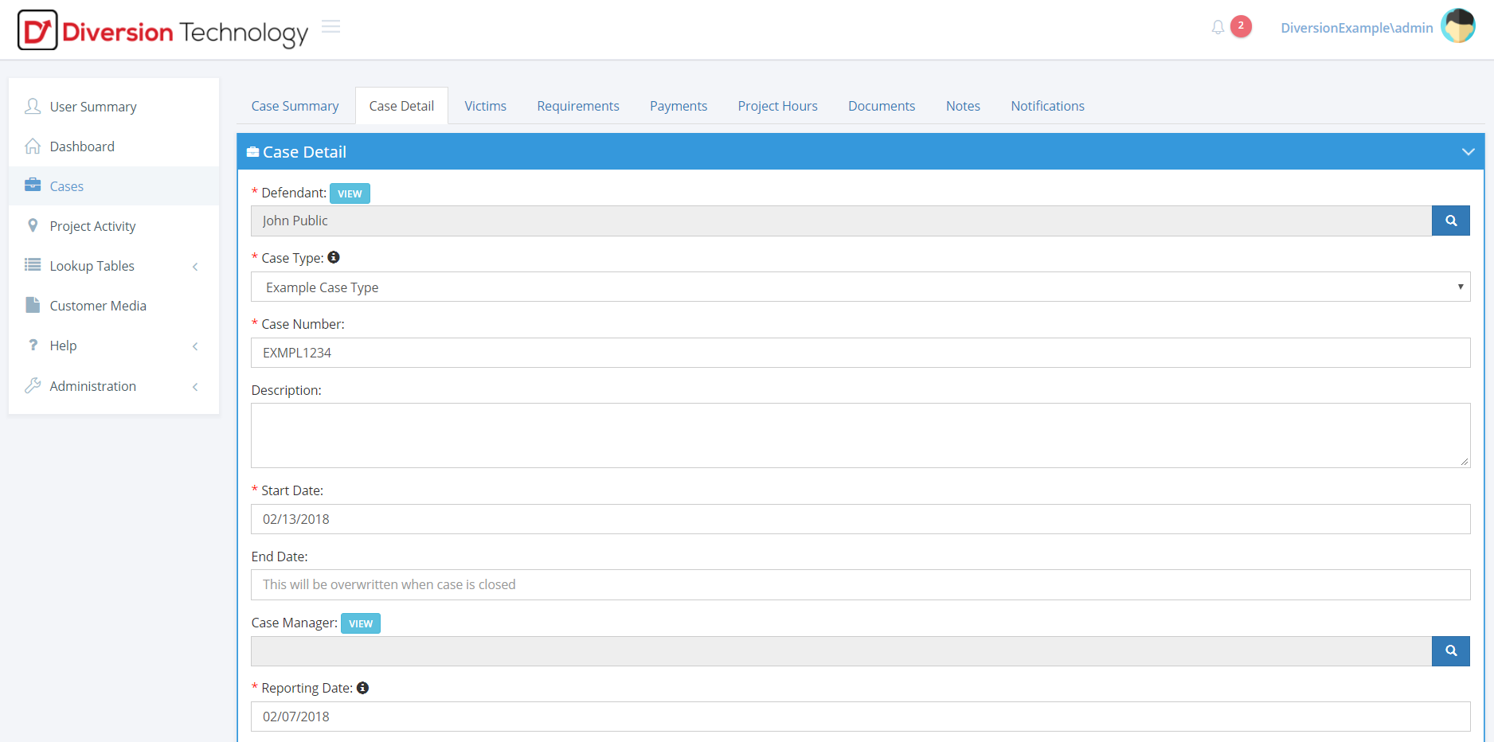Switch to the Victims tab
Screen dimensions: 1494x742
click(485, 106)
